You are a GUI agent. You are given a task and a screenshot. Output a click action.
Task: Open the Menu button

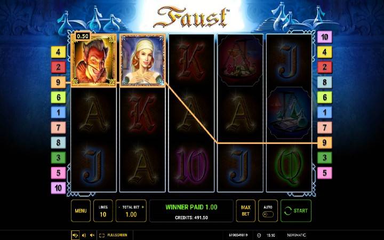tap(81, 211)
